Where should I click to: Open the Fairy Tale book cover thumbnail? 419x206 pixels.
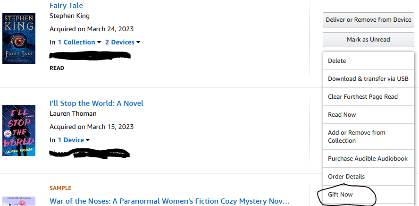(19, 38)
